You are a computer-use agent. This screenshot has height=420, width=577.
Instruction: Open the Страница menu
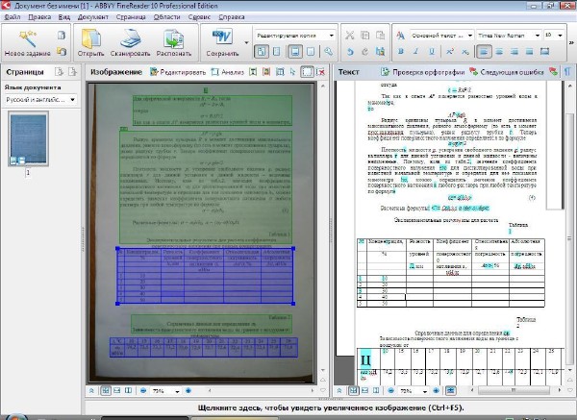point(133,17)
